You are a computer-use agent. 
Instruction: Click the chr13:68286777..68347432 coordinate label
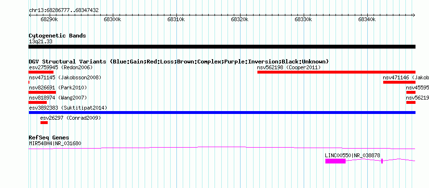64,11
